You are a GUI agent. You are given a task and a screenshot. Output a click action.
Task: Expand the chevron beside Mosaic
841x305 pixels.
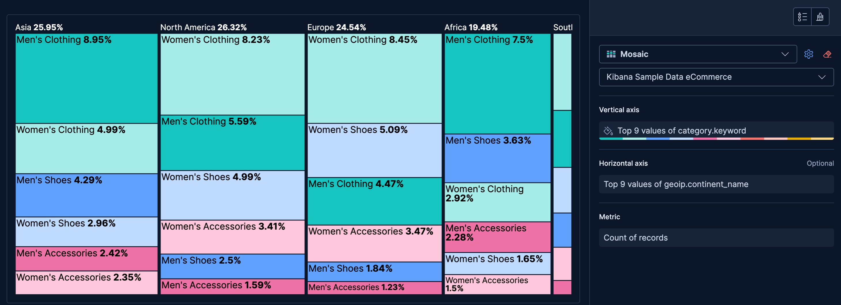point(785,54)
